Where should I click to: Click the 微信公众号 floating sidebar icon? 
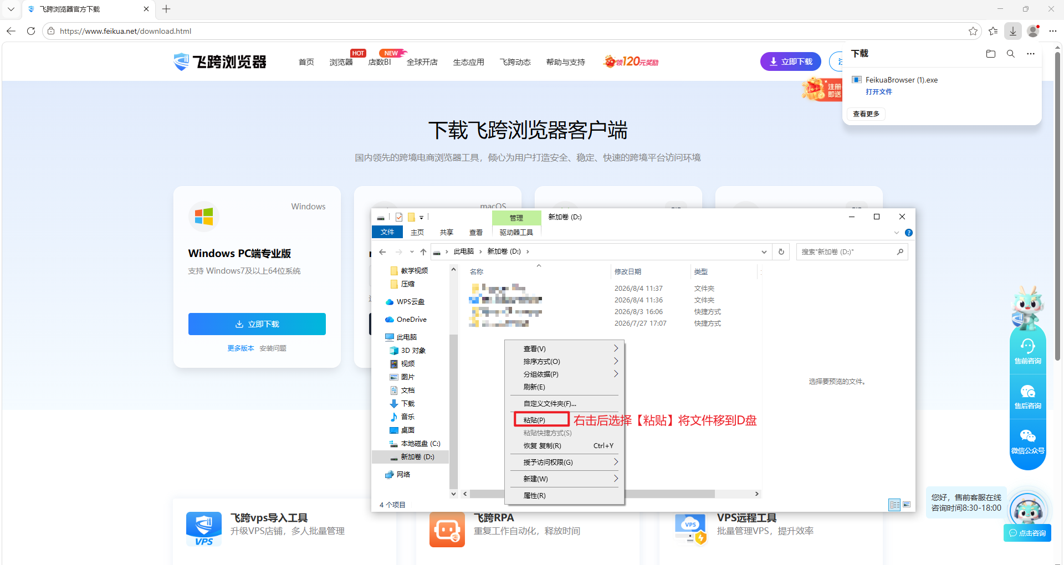point(1028,441)
